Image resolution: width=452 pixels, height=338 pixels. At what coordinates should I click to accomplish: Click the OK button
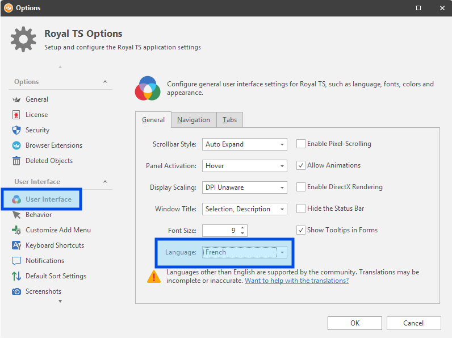pyautogui.click(x=355, y=323)
